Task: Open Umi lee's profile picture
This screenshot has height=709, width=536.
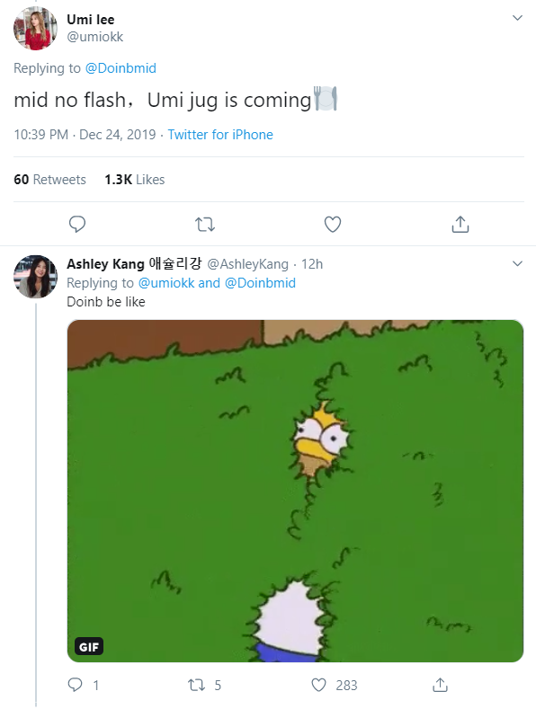Action: pos(35,29)
